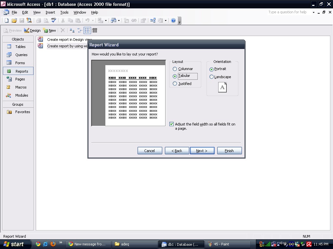Screen dimensions: 333x249
Task: Click the New database toolbar icon
Action: 7,20
